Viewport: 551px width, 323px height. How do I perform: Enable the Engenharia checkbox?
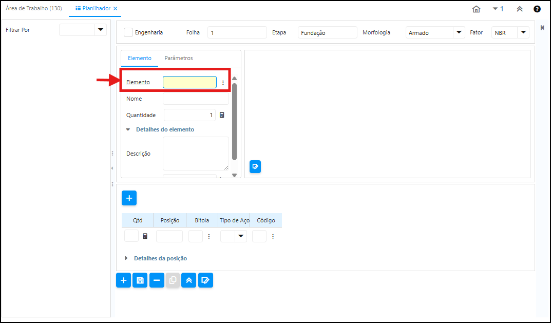point(128,32)
